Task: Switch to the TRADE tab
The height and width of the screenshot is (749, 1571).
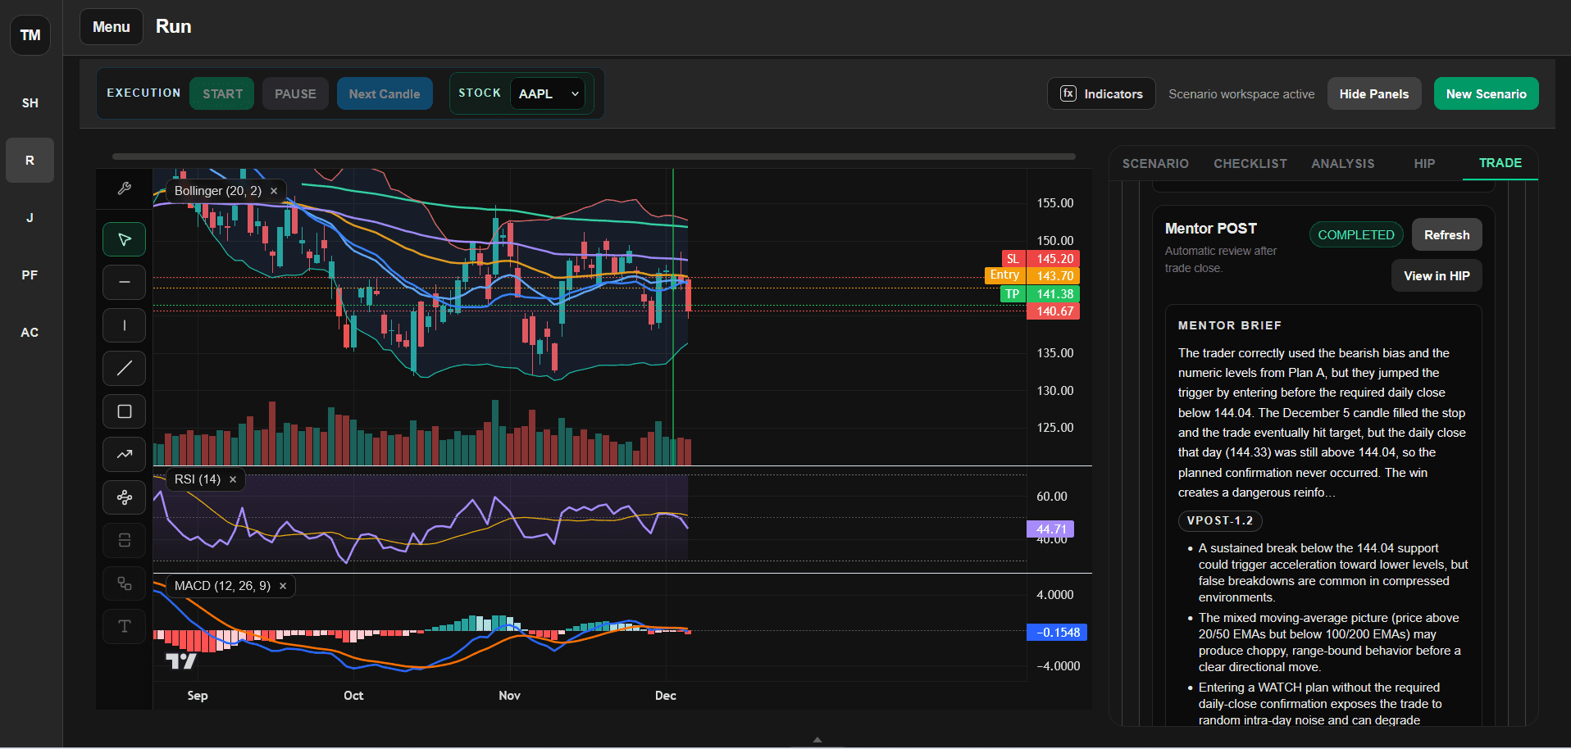Action: click(1500, 163)
